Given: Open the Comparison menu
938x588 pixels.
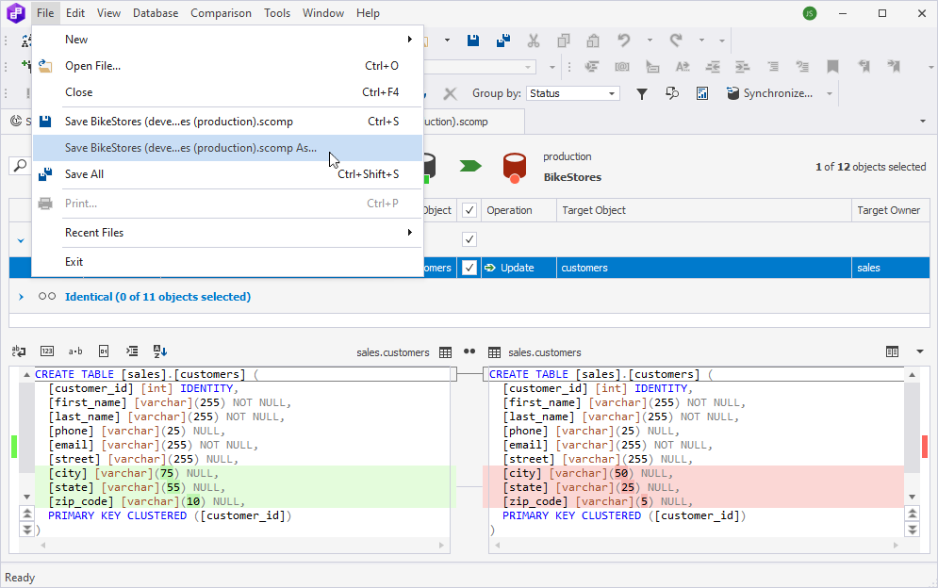Looking at the screenshot, I should 221,13.
